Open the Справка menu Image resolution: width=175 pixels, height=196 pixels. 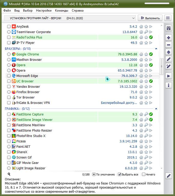78,11
